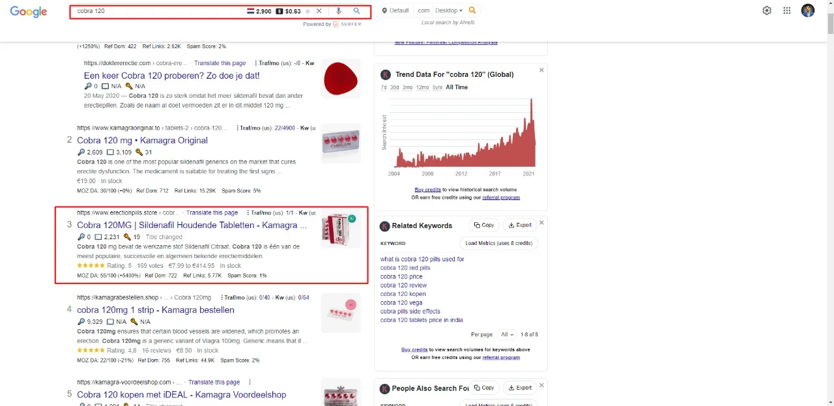Click keyword 'cobra 120 review'
The height and width of the screenshot is (406, 834).
(x=403, y=285)
